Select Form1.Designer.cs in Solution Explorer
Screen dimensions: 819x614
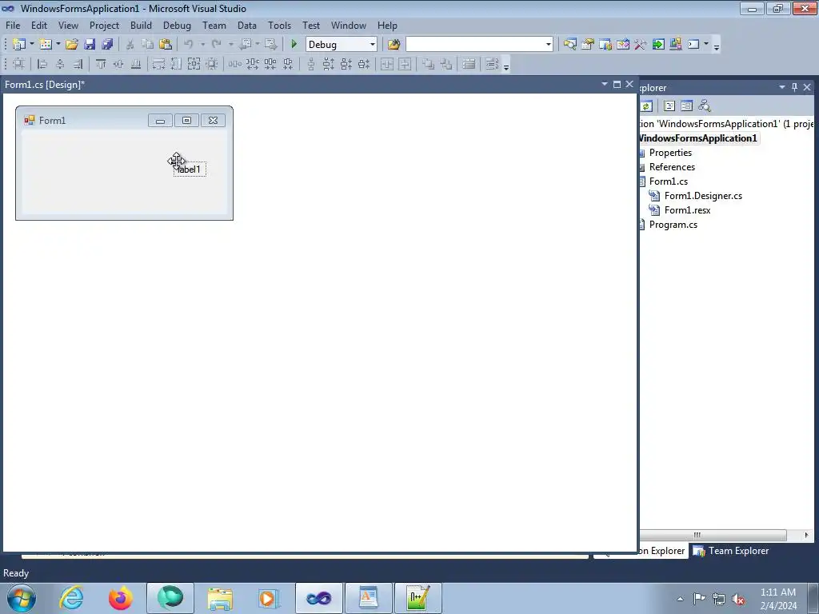[703, 196]
